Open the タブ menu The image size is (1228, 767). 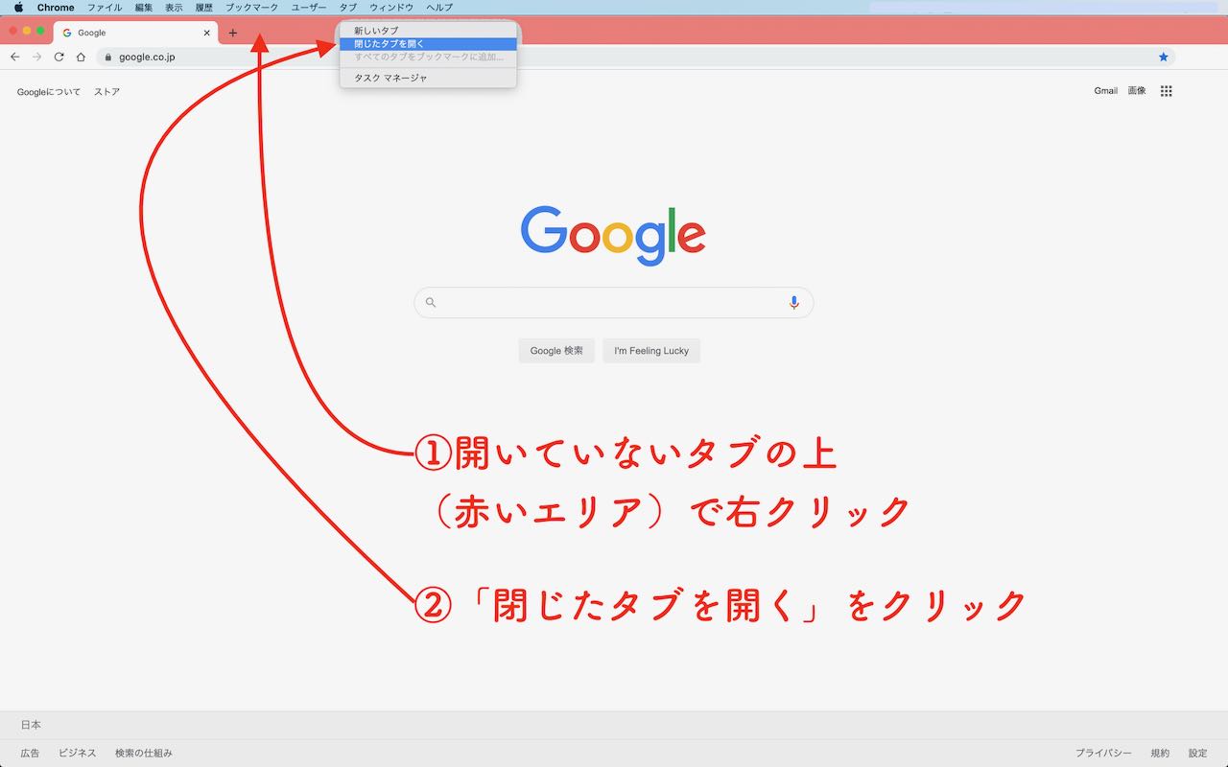point(348,7)
